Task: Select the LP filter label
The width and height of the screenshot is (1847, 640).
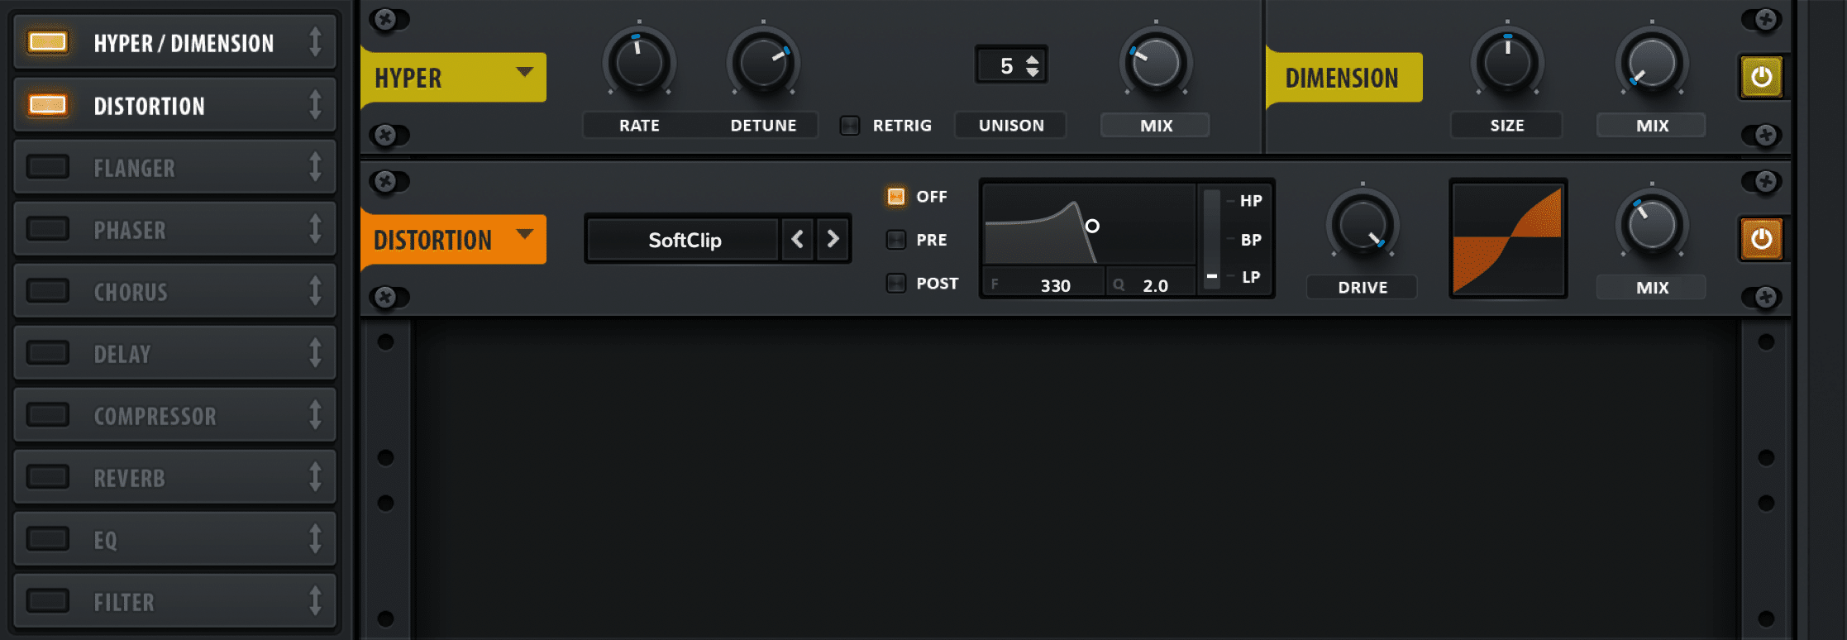Action: point(1251,277)
